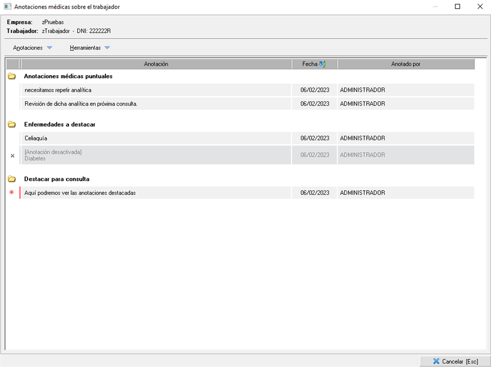Click the red asterisk highlight marker
This screenshot has width=491, height=367.
tap(12, 192)
